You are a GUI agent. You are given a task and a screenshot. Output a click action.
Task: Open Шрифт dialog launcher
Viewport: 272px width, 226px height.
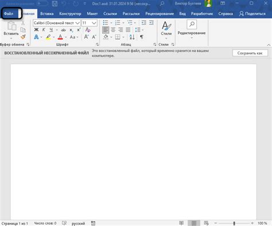98,44
